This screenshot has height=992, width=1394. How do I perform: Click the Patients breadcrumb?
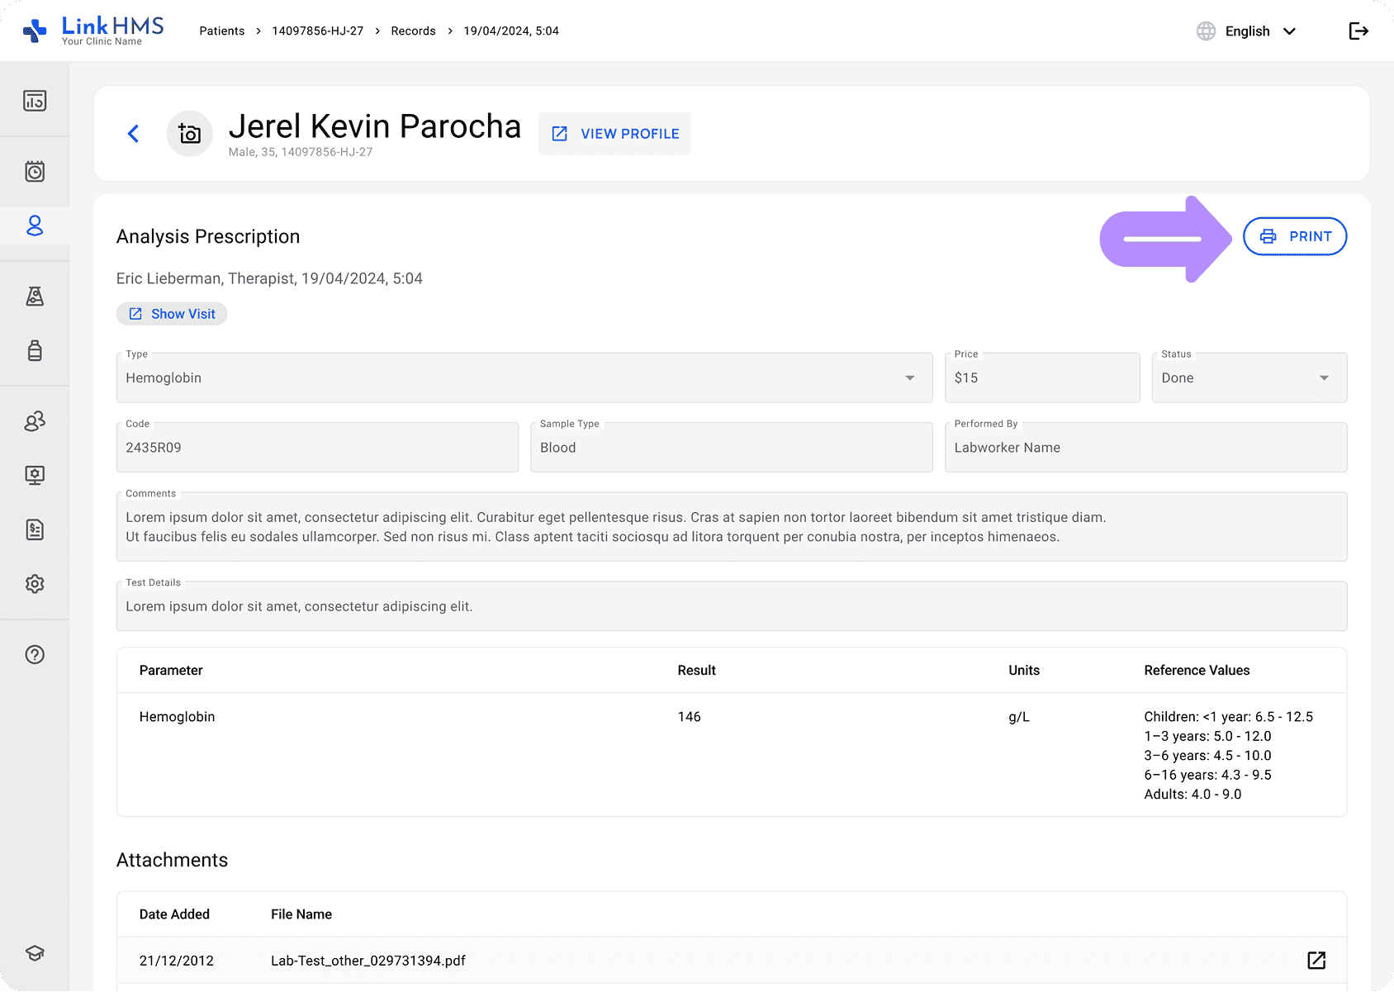(221, 31)
